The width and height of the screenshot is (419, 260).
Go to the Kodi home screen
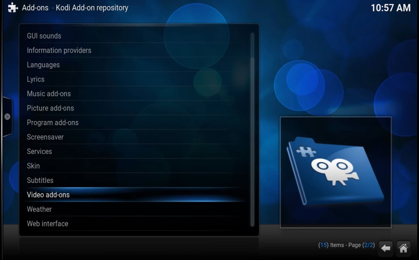point(403,248)
